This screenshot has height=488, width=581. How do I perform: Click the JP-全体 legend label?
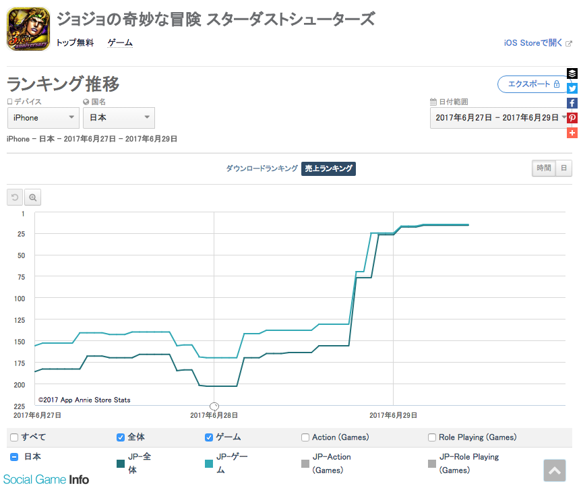click(140, 463)
